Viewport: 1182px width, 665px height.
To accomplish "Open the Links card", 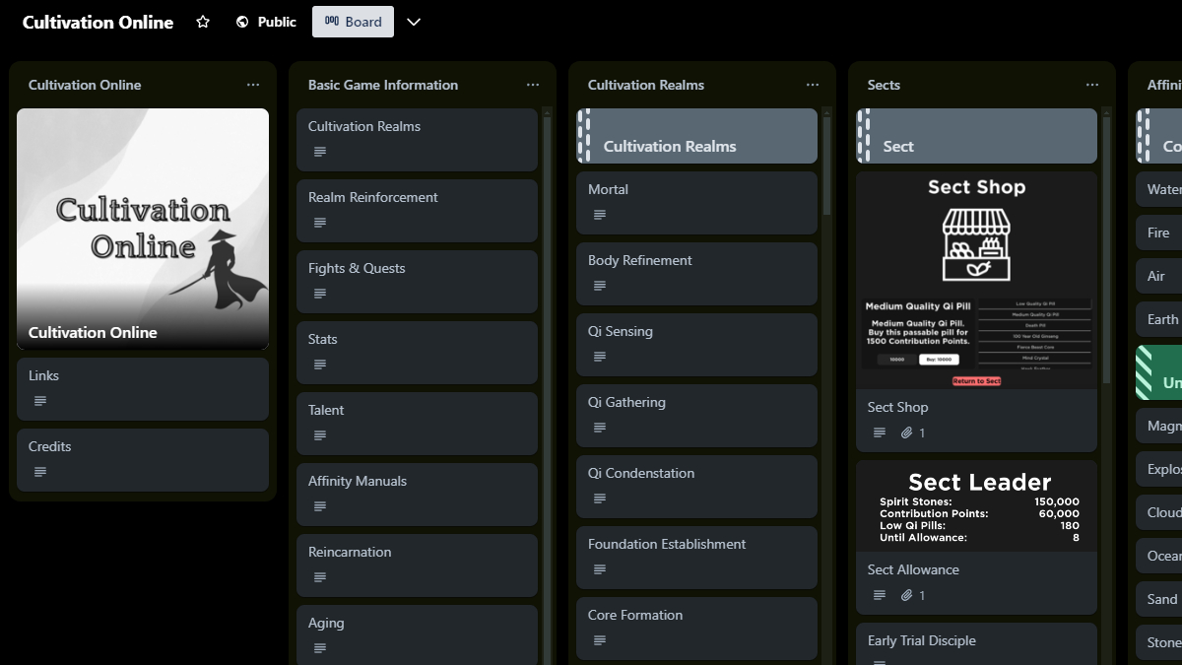I will pos(143,389).
